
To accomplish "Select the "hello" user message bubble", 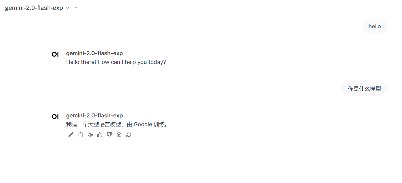I will 375,27.
